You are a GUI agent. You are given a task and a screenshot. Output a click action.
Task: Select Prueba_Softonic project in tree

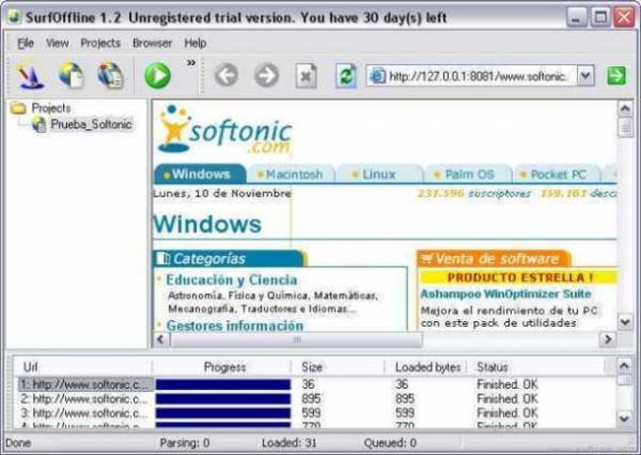[x=90, y=124]
